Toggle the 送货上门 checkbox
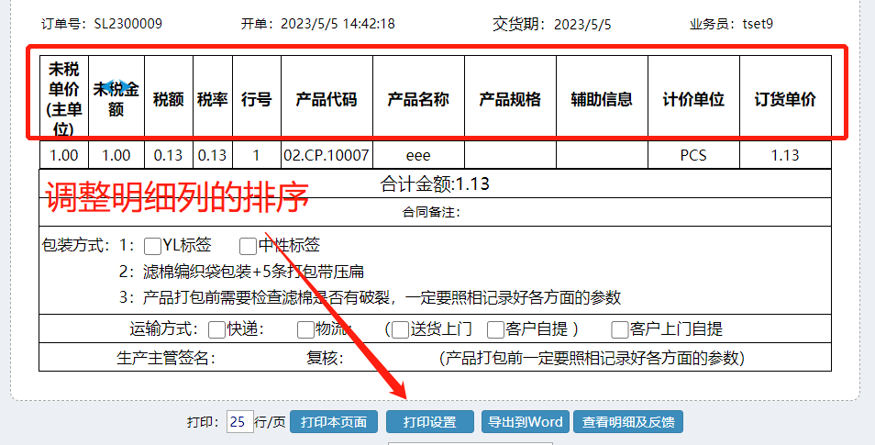Image resolution: width=875 pixels, height=445 pixels. [401, 330]
